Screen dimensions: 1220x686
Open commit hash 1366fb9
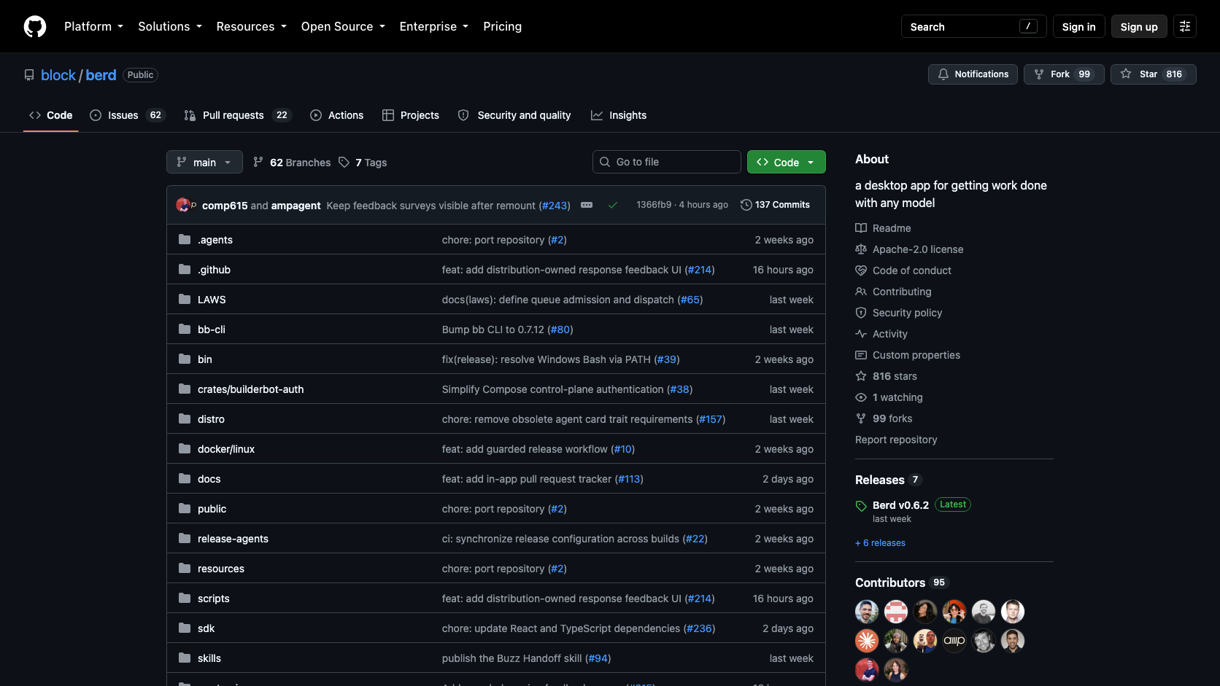654,205
